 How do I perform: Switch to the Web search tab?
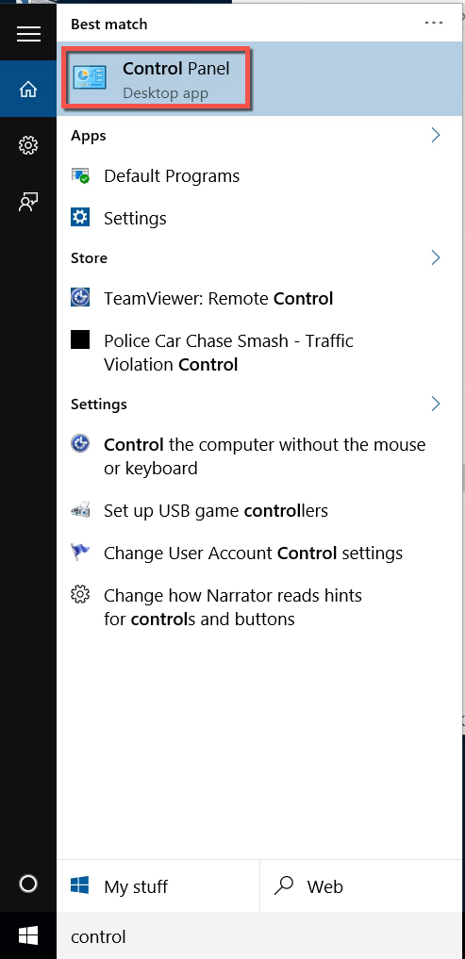(361, 886)
